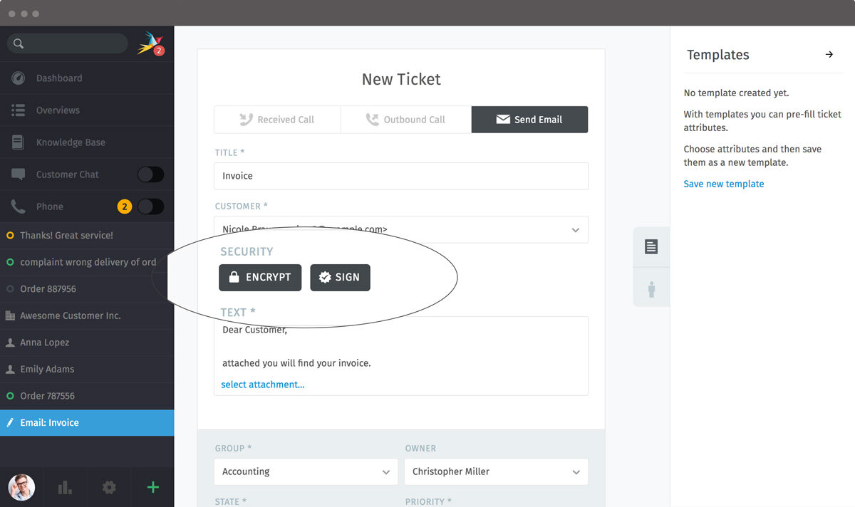
Task: Click the Zammad bird logo notification icon
Action: [x=151, y=43]
